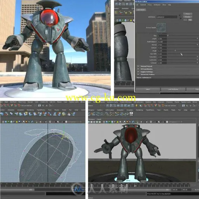Image resolution: width=199 pixels, height=199 pixels.
Task: Click Hide button in Attribute Editor
Action: (x=190, y=20)
